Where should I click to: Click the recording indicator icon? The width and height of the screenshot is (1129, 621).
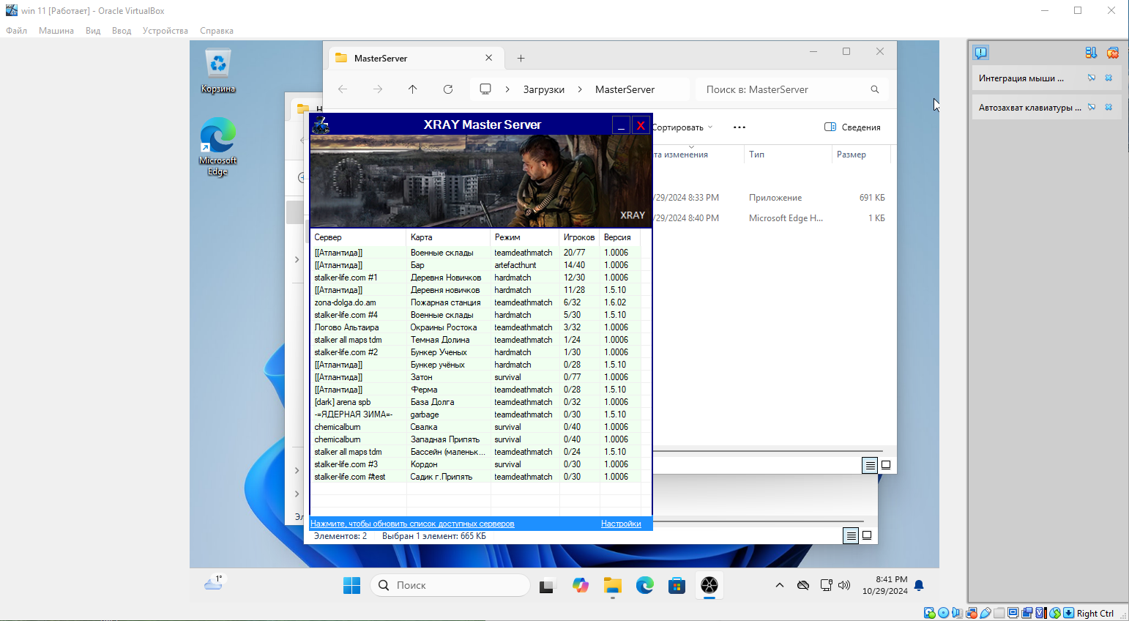pyautogui.click(x=1026, y=613)
